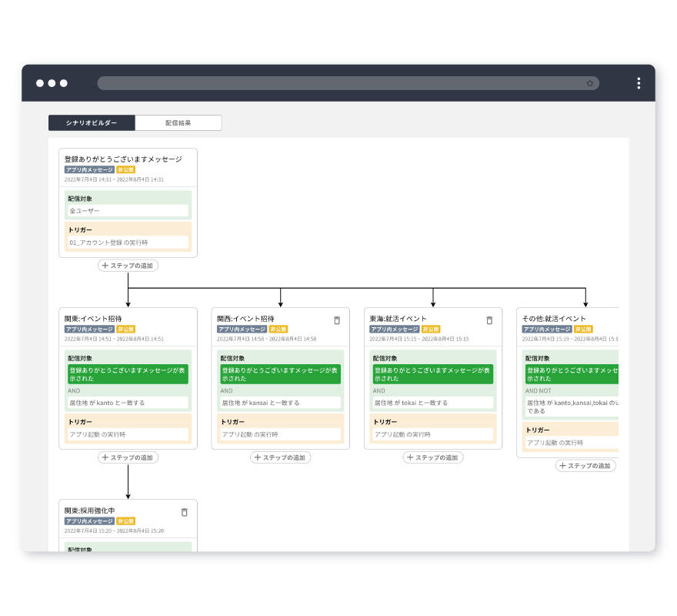This screenshot has width=677, height=616.
Task: Add a step under 関西:イベント招待 card
Action: pos(280,457)
